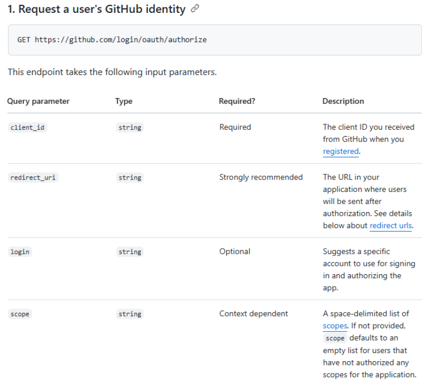Screen dimensions: 422x382
Task: Click the "Description" column header
Action: [343, 101]
